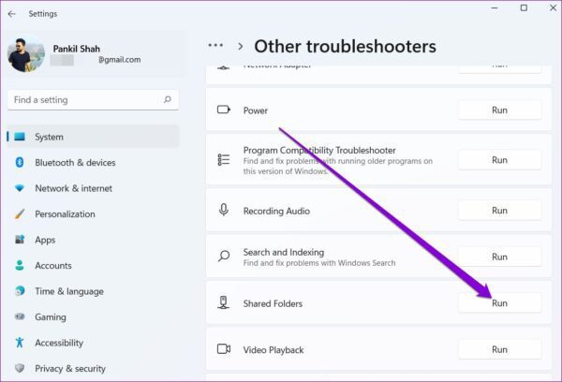Click the Network wifi icon in sidebar
This screenshot has width=562, height=382.
pyautogui.click(x=20, y=188)
